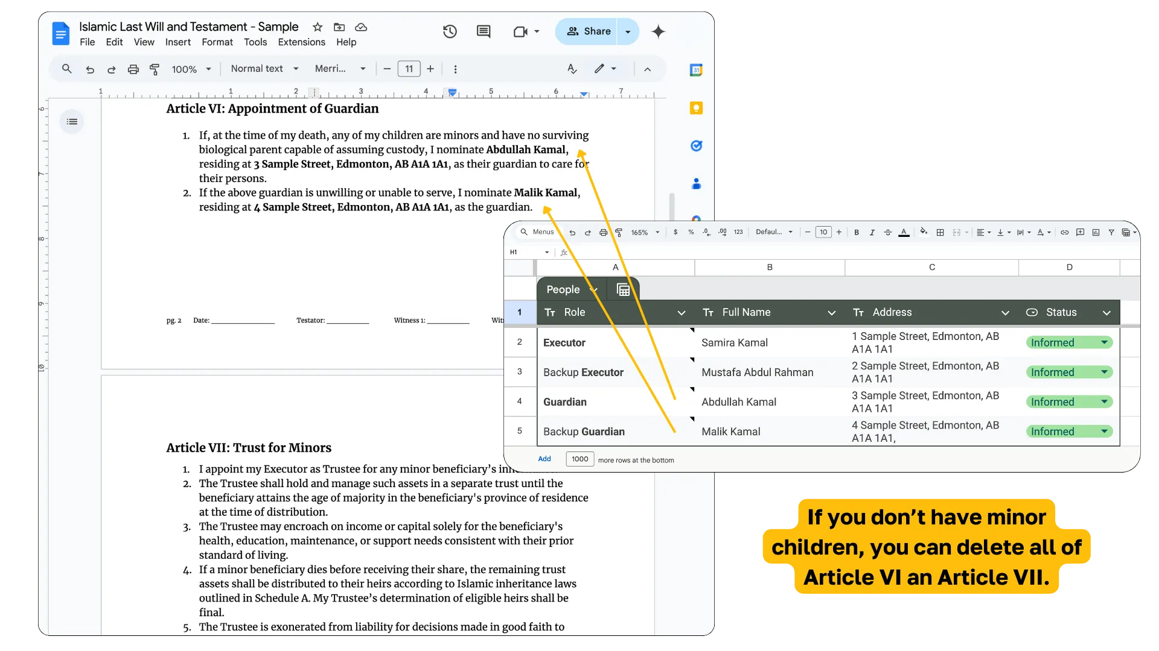This screenshot has width=1159, height=651.
Task: Open Merri... font dropdown
Action: [x=340, y=69]
